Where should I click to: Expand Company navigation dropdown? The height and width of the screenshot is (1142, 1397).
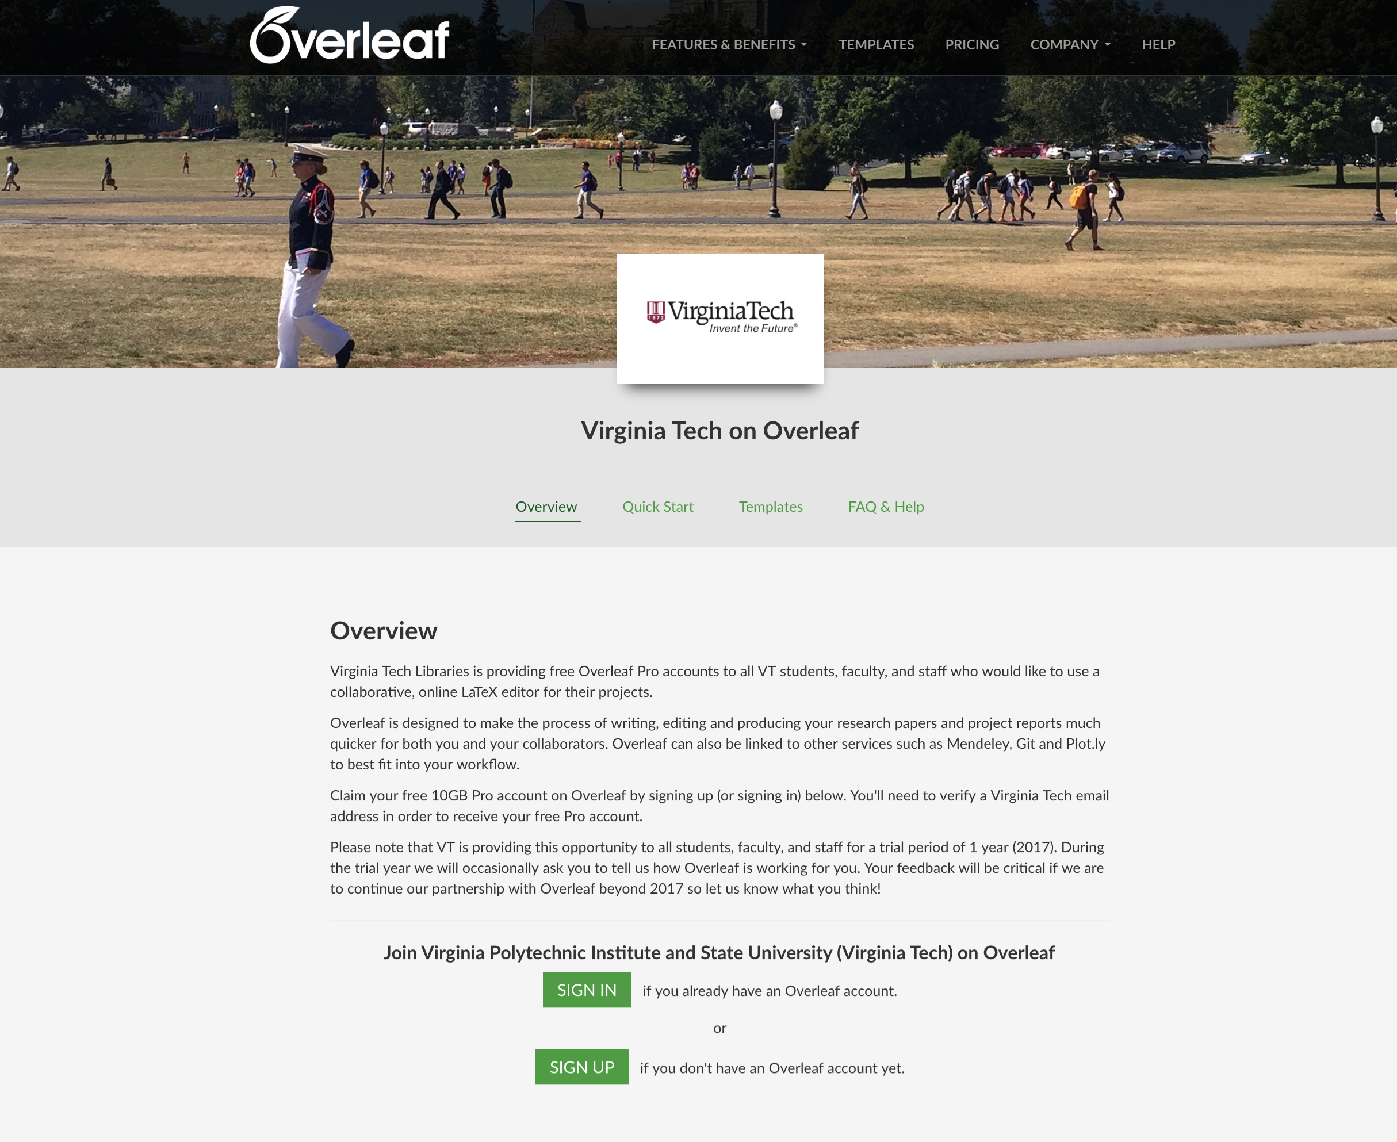[1070, 44]
